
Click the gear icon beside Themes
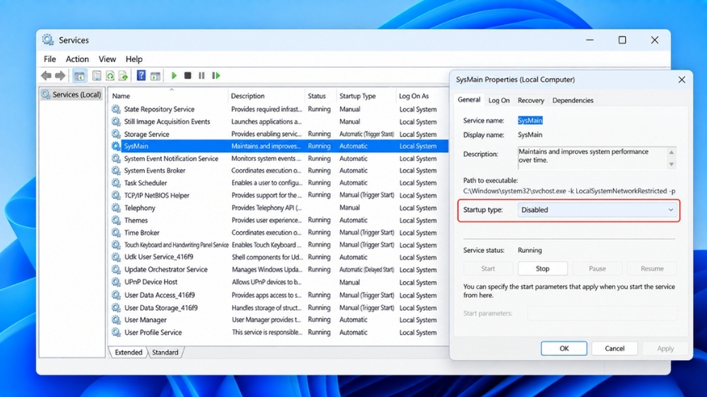[x=117, y=220]
